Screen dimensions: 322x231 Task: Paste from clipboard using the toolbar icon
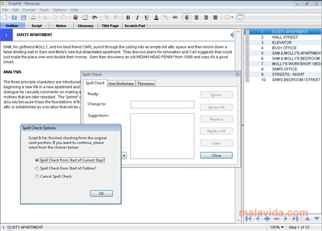point(64,17)
